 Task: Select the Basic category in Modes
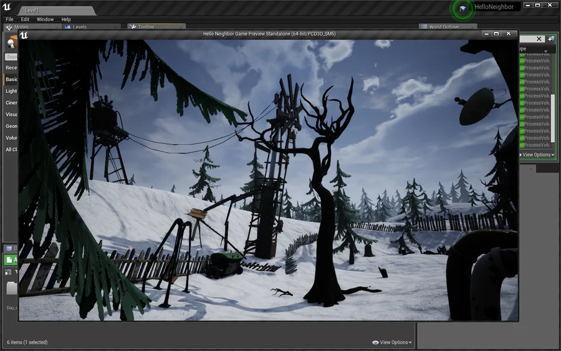pos(11,79)
